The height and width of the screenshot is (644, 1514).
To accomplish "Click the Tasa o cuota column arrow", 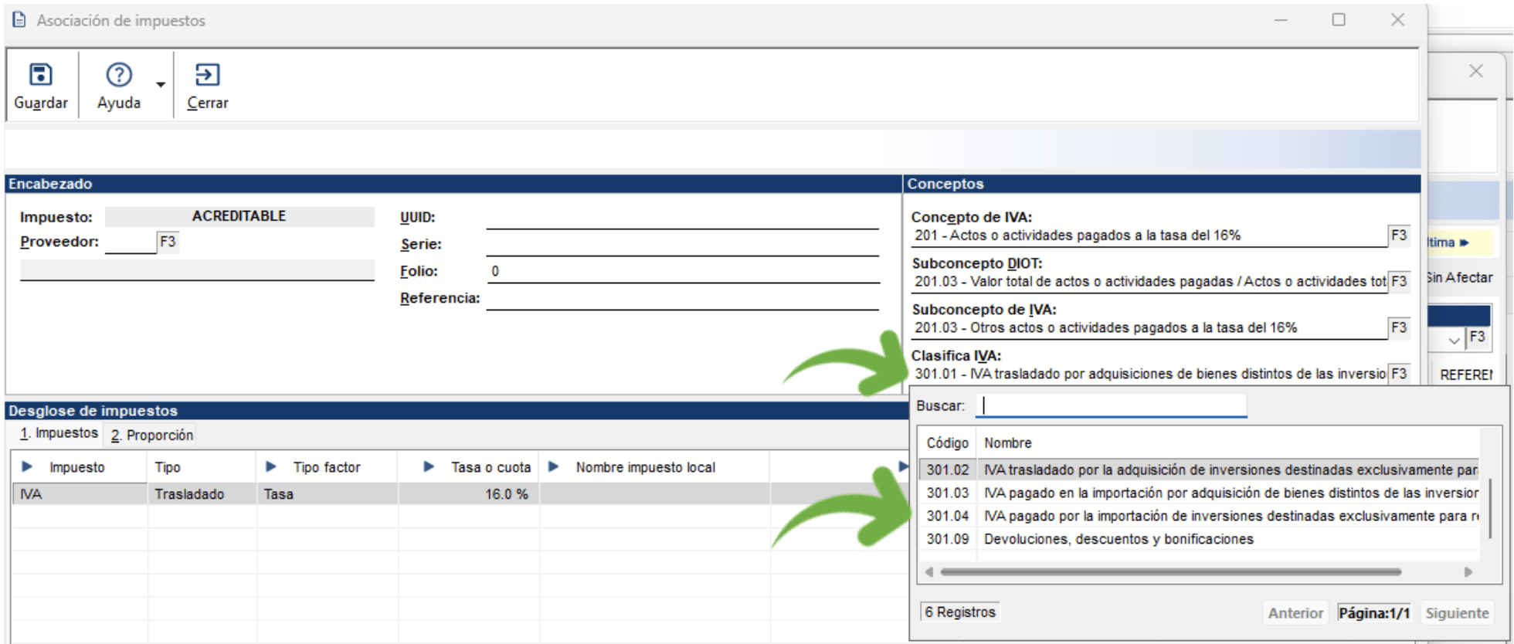I will click(429, 467).
